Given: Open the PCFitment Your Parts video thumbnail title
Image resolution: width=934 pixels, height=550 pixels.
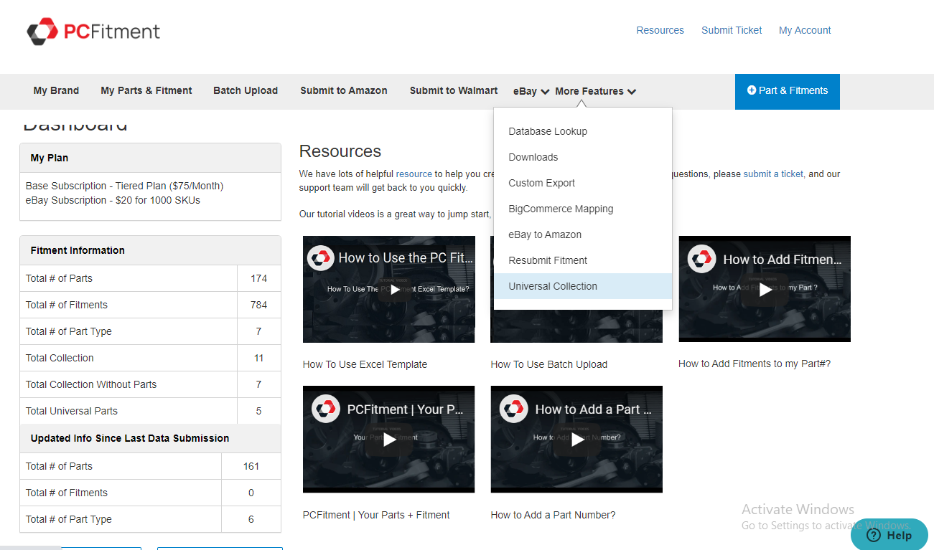Looking at the screenshot, I should 406,409.
